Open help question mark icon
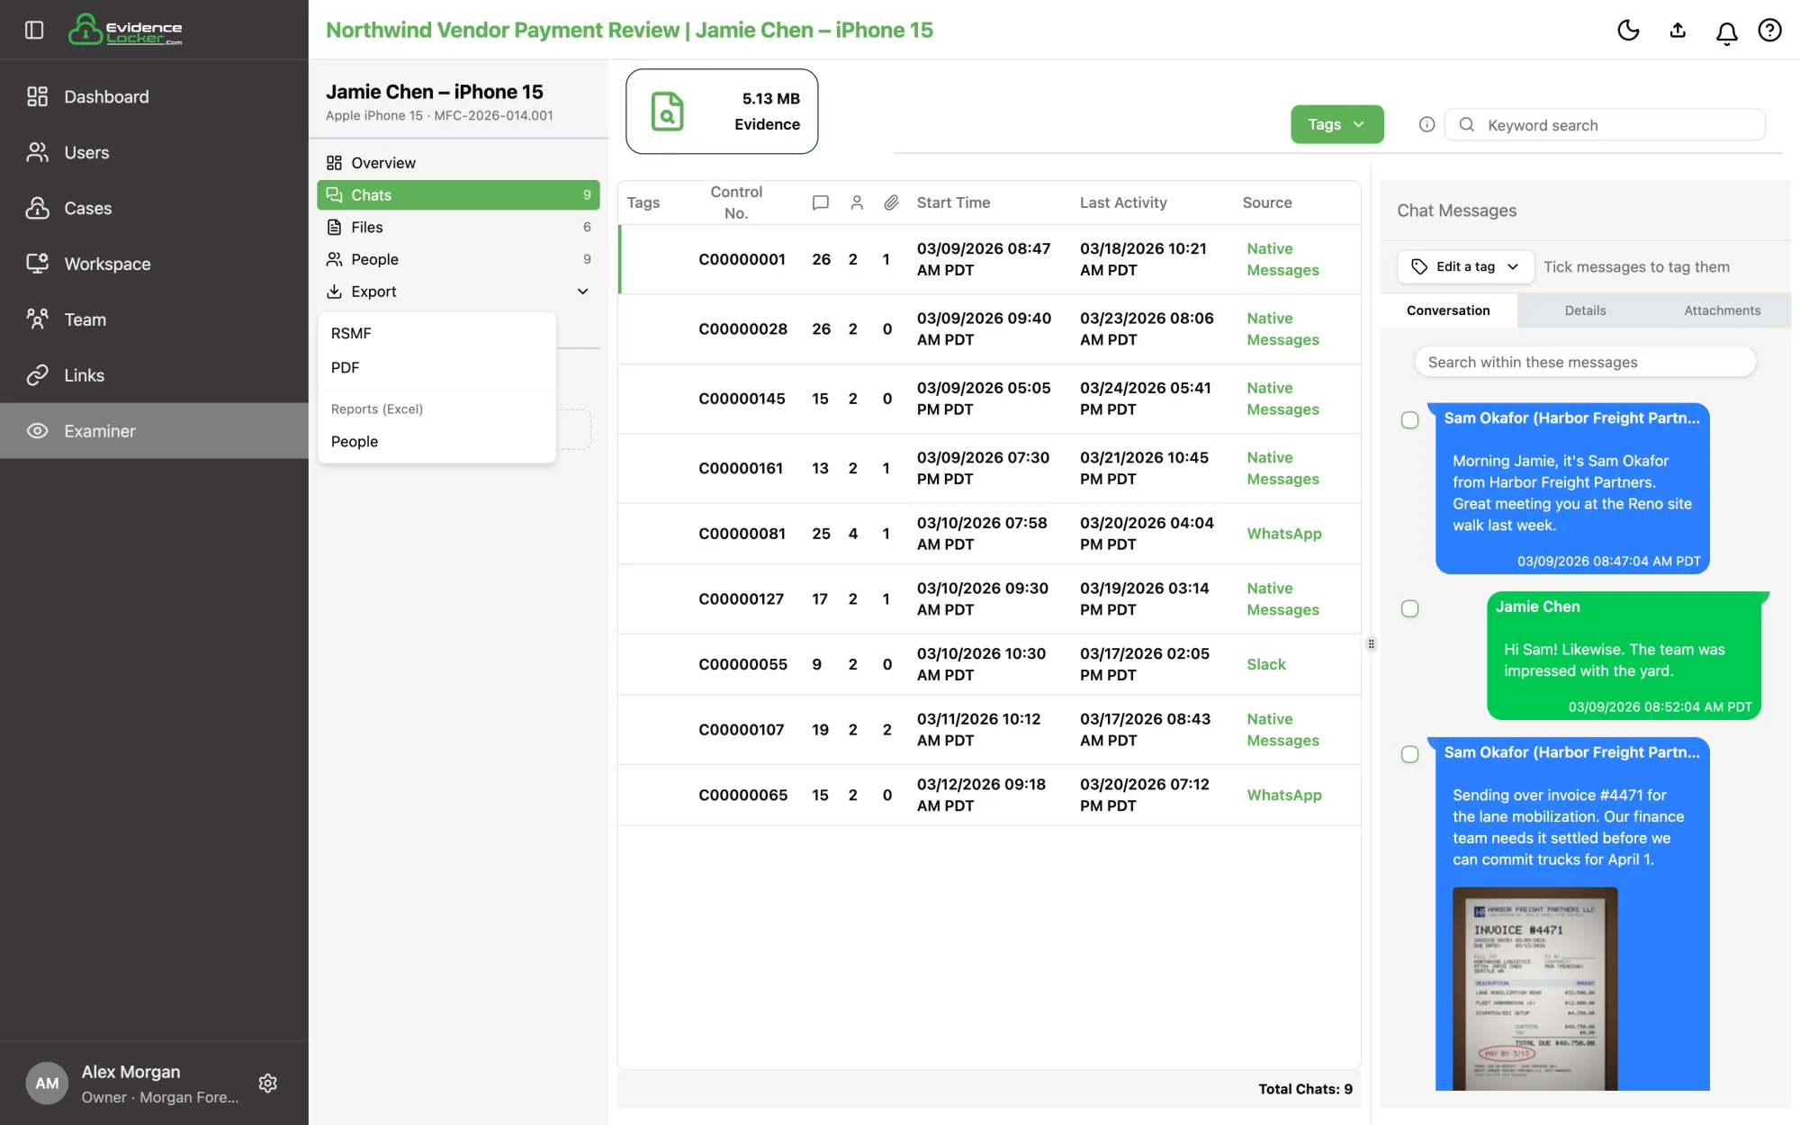 pyautogui.click(x=1769, y=31)
